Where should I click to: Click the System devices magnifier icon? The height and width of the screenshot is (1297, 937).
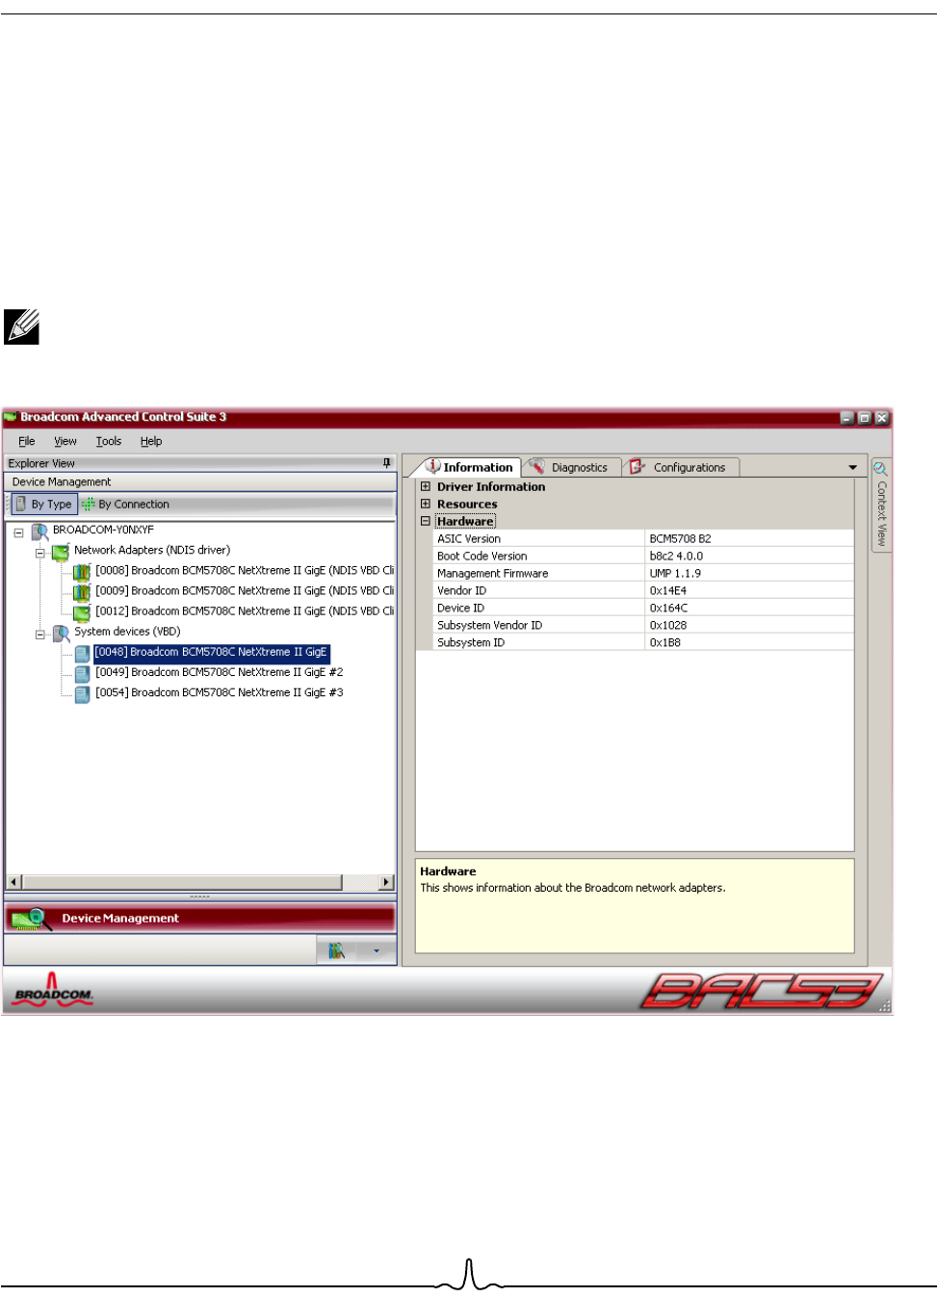pyautogui.click(x=61, y=634)
